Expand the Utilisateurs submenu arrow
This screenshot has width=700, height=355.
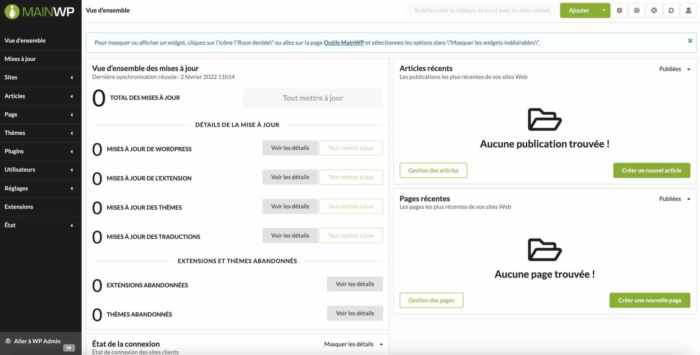[x=72, y=170]
